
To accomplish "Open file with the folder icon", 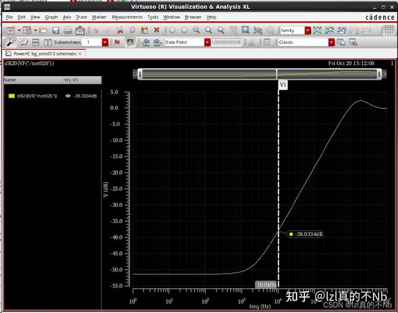I will [43, 31].
